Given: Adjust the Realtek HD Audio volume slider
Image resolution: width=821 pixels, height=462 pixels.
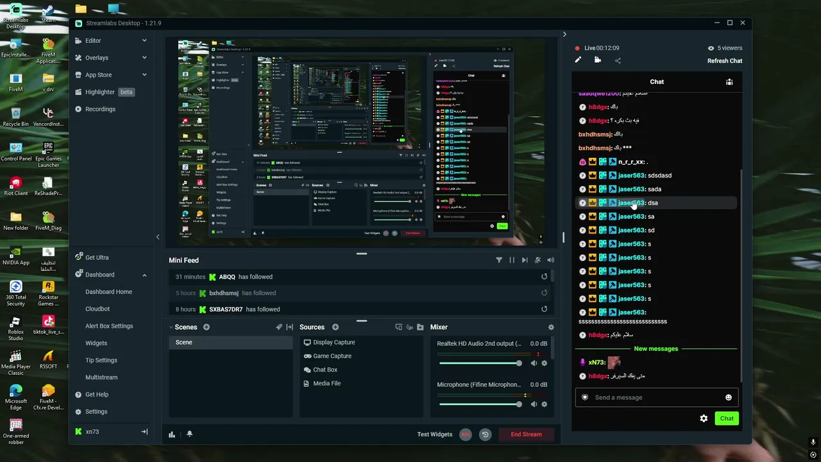Looking at the screenshot, I should pyautogui.click(x=480, y=363).
